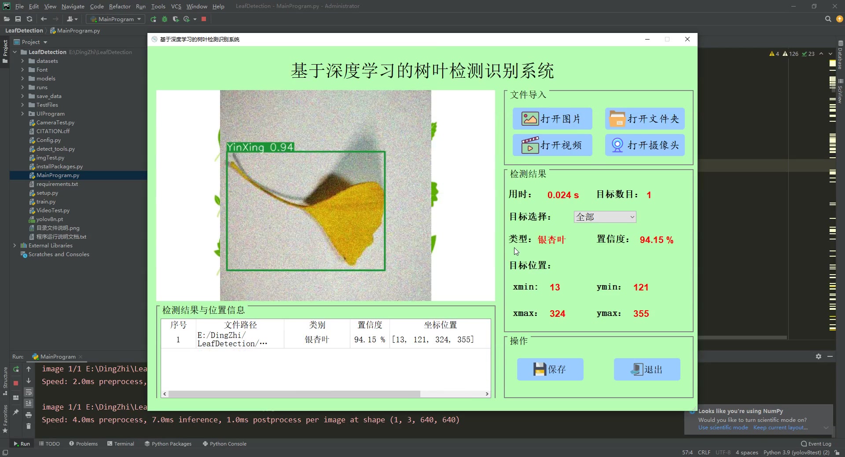Expand the datasets folder in Project tree
The width and height of the screenshot is (845, 457).
click(22, 61)
